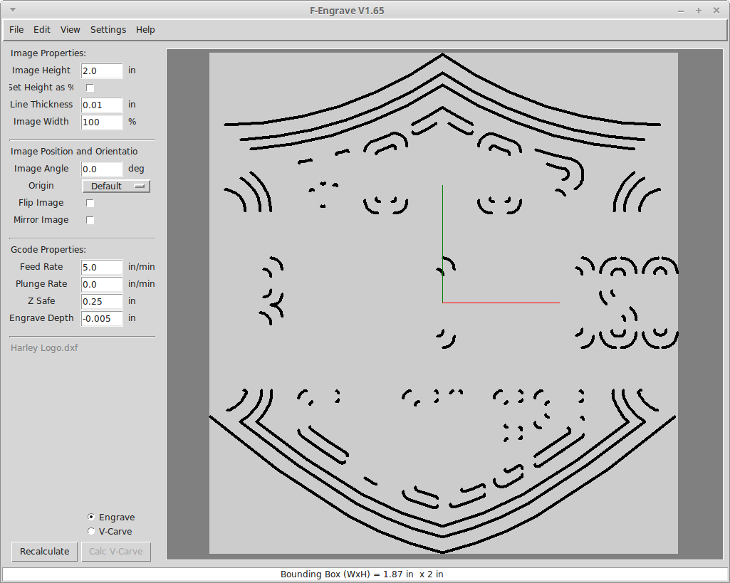The image size is (730, 583).
Task: Click the Calc V-Carve button
Action: (116, 552)
